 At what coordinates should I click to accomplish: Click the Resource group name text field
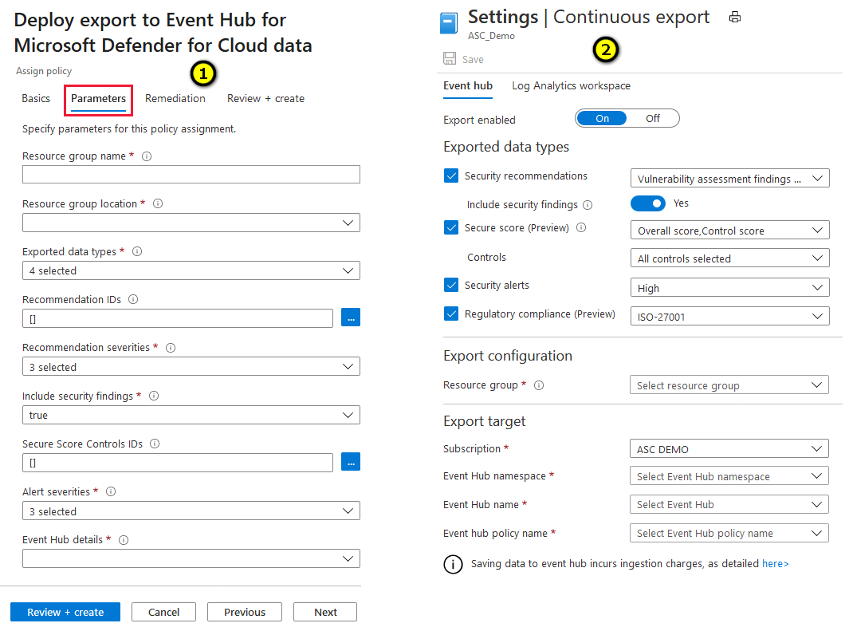click(191, 175)
